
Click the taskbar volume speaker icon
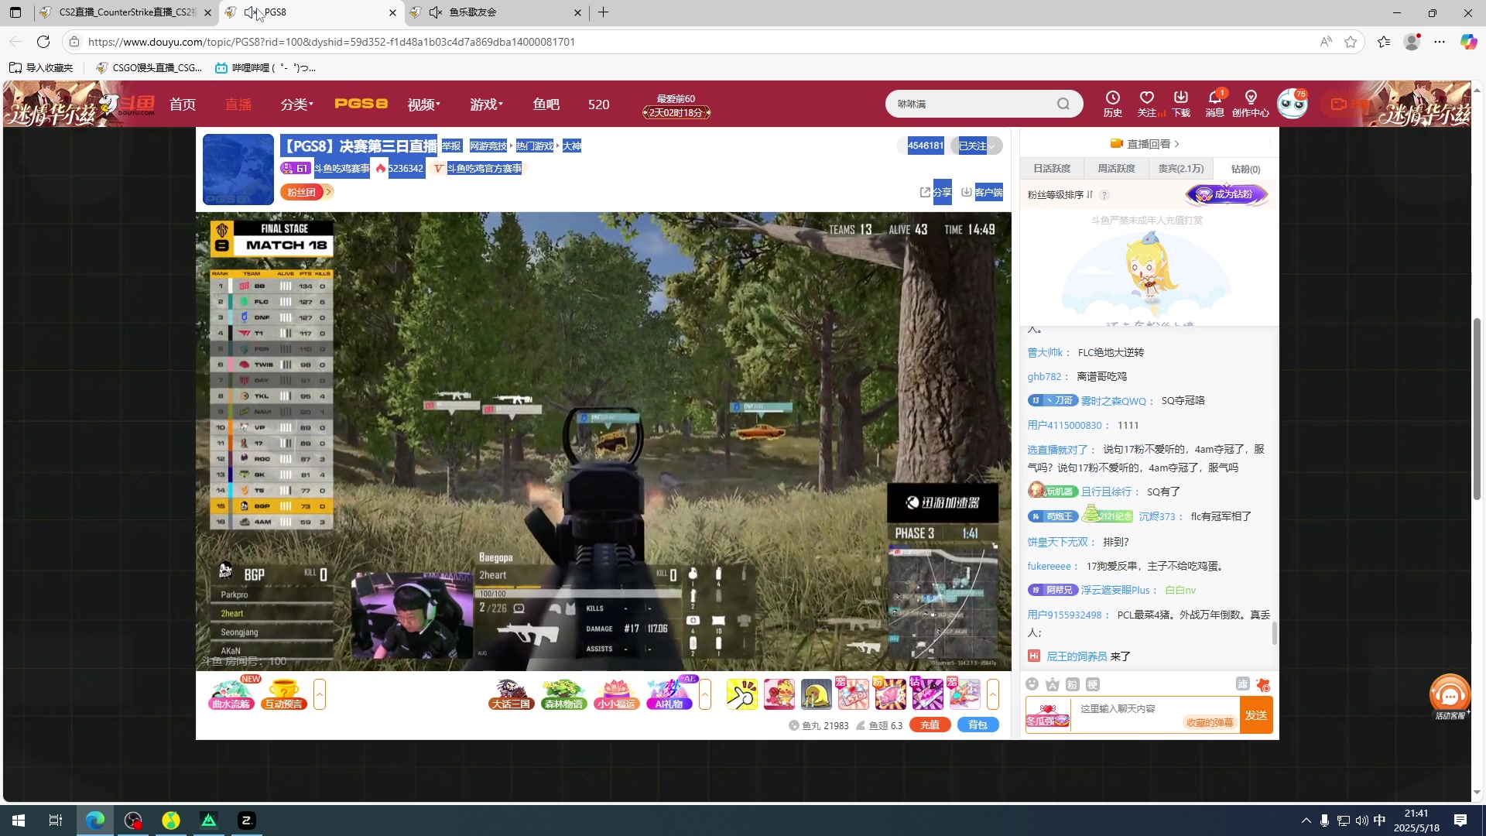tap(1361, 821)
